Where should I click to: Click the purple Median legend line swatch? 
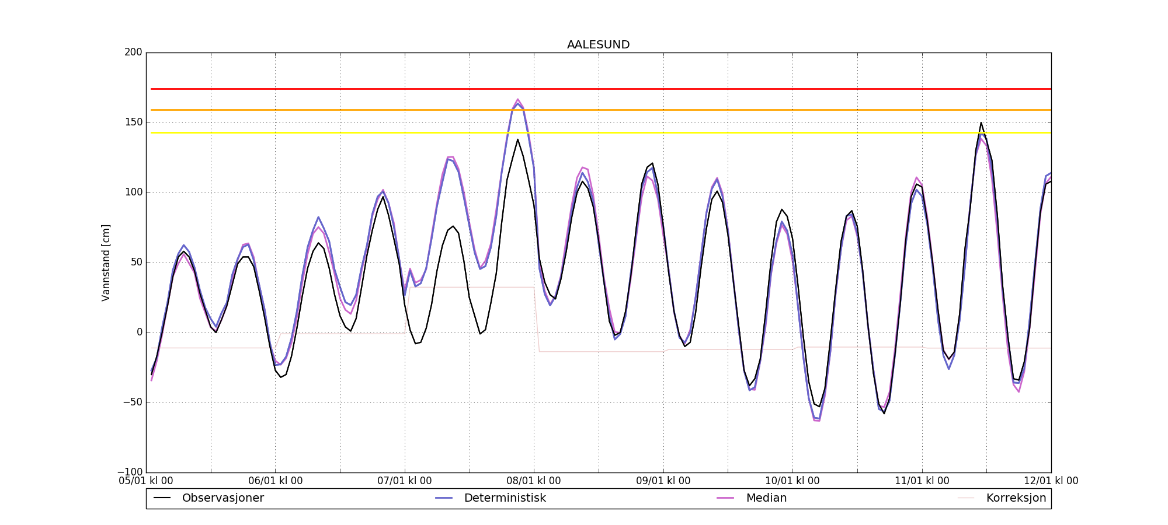(x=725, y=498)
